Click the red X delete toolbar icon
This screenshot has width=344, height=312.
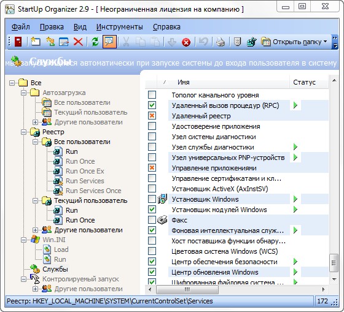78,42
